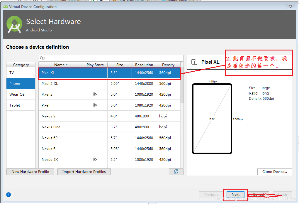299x204 pixels.
Task: Select the Nexus 6 device row
Action: 109,149
